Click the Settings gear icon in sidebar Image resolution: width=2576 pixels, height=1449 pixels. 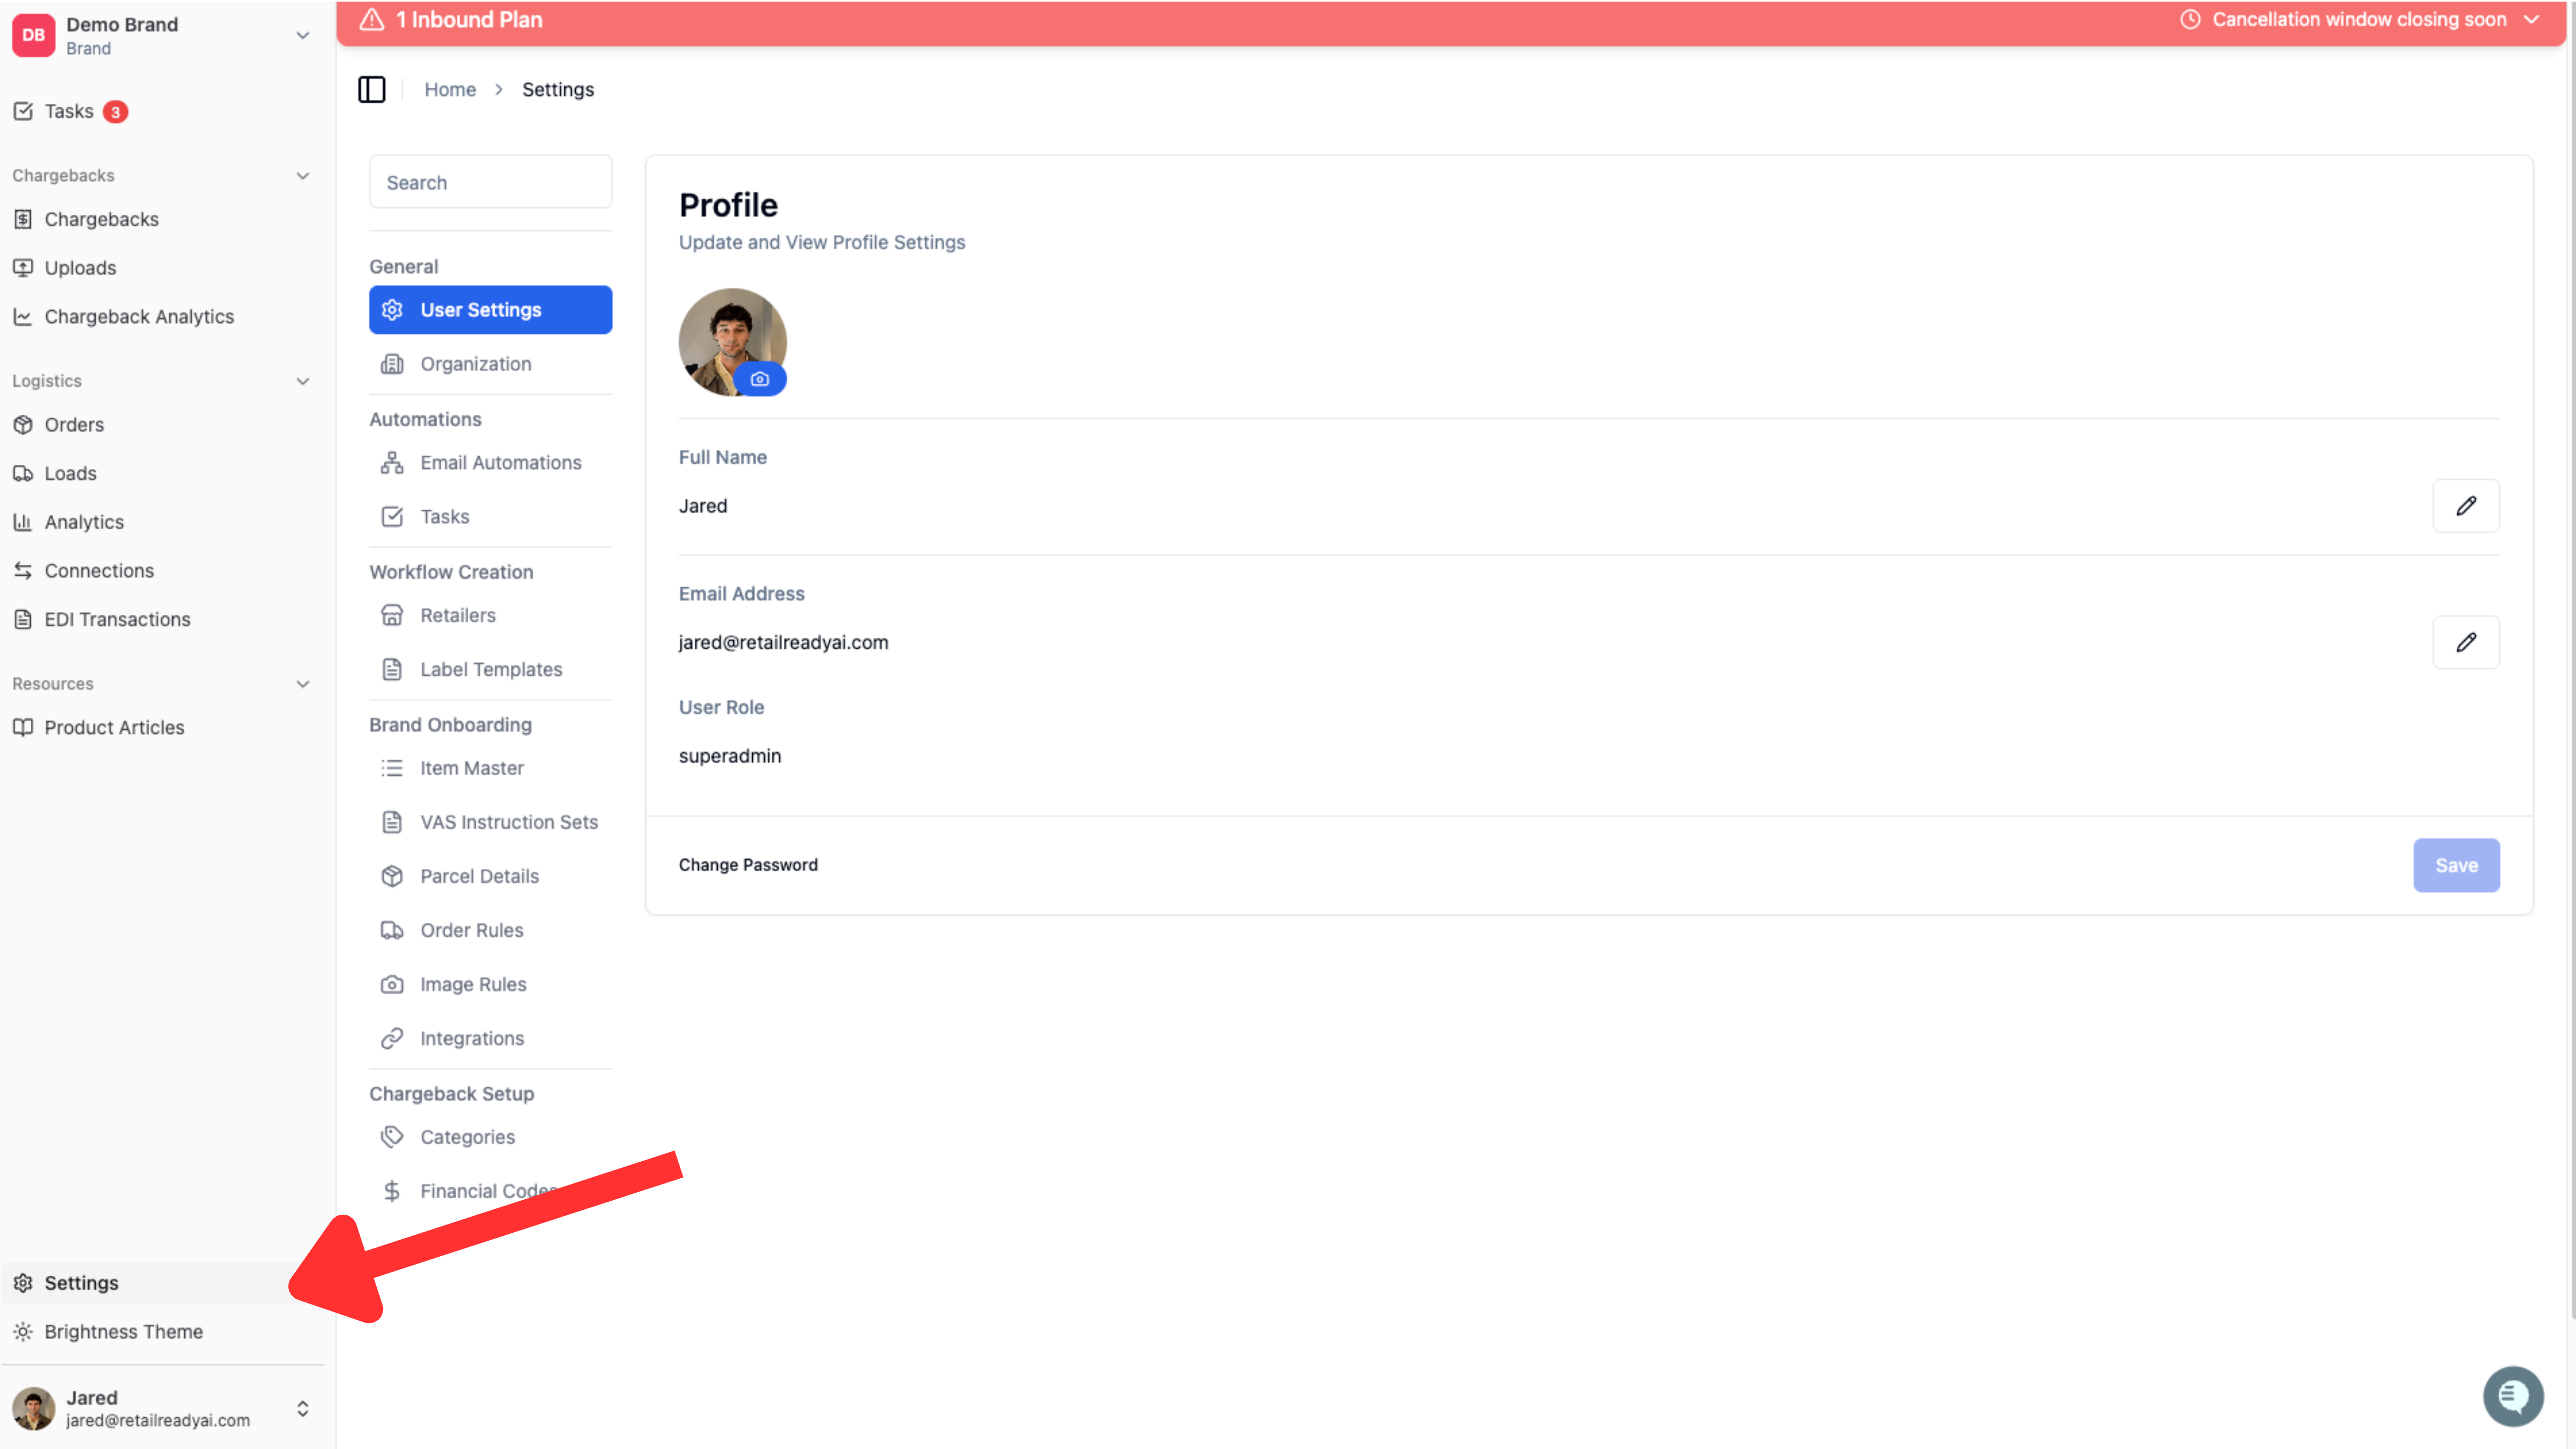[x=23, y=1283]
